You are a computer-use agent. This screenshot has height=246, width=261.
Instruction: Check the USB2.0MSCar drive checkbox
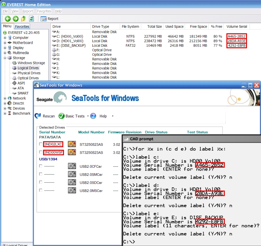40,190
